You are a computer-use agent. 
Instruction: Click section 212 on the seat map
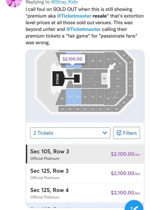pos(124,55)
